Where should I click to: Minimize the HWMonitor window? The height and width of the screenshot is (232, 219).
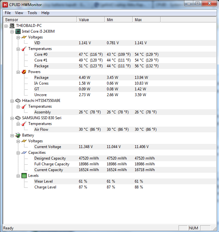coord(189,4)
